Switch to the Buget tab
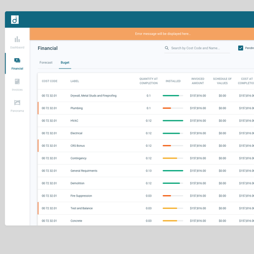254x254 pixels. 65,62
